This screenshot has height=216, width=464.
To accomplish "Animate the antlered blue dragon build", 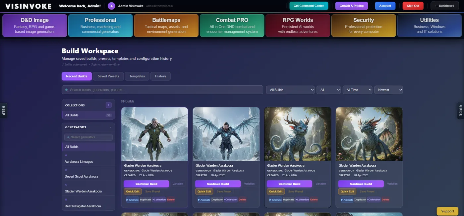I will pyautogui.click(x=275, y=199).
